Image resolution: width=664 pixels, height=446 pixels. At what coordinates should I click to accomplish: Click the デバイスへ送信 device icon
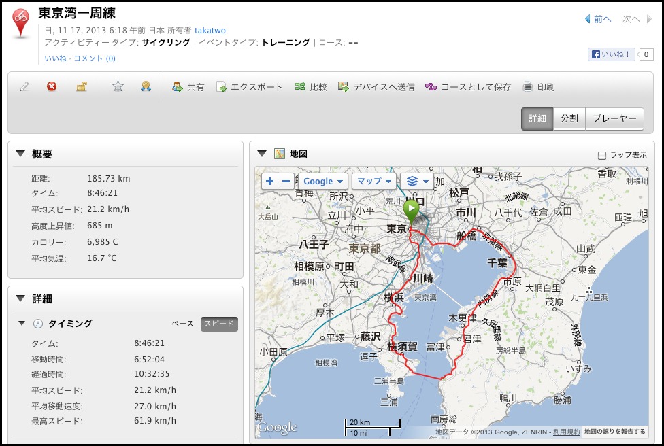point(343,87)
